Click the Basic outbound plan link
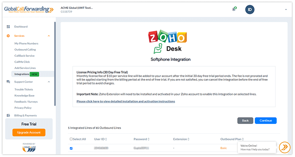This screenshot has width=295, height=157. [x=223, y=148]
